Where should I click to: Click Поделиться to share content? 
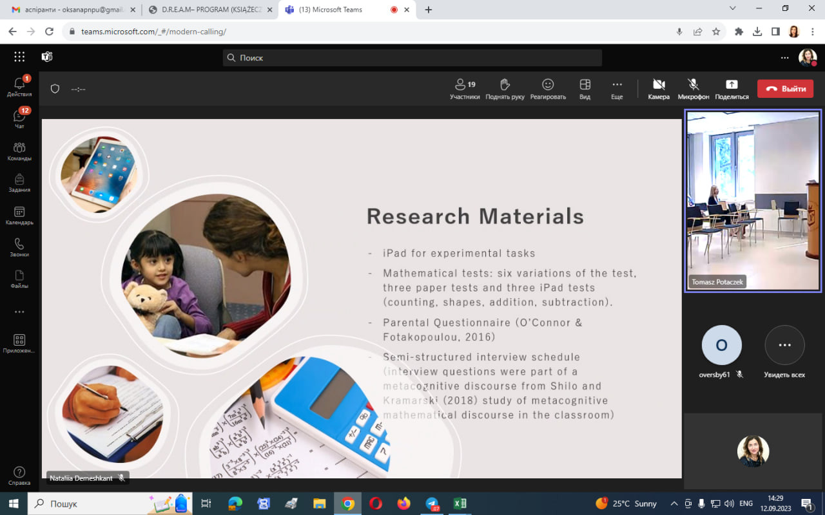point(732,89)
